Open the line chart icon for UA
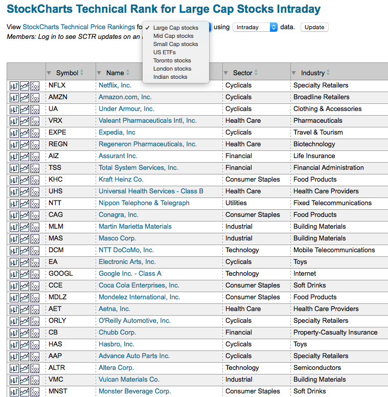Image resolution: width=388 pixels, height=397 pixels. tap(25, 109)
